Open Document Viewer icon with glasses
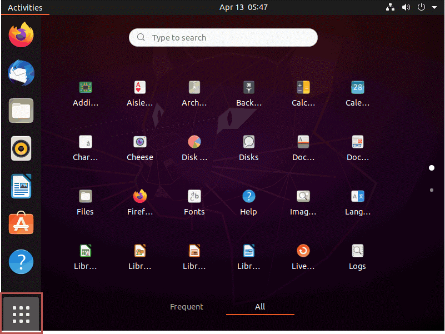This screenshot has height=334, width=445. [358, 148]
